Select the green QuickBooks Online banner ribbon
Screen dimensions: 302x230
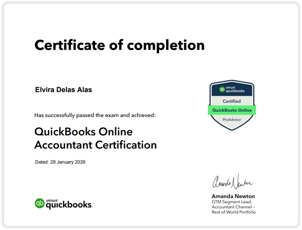[x=232, y=110]
